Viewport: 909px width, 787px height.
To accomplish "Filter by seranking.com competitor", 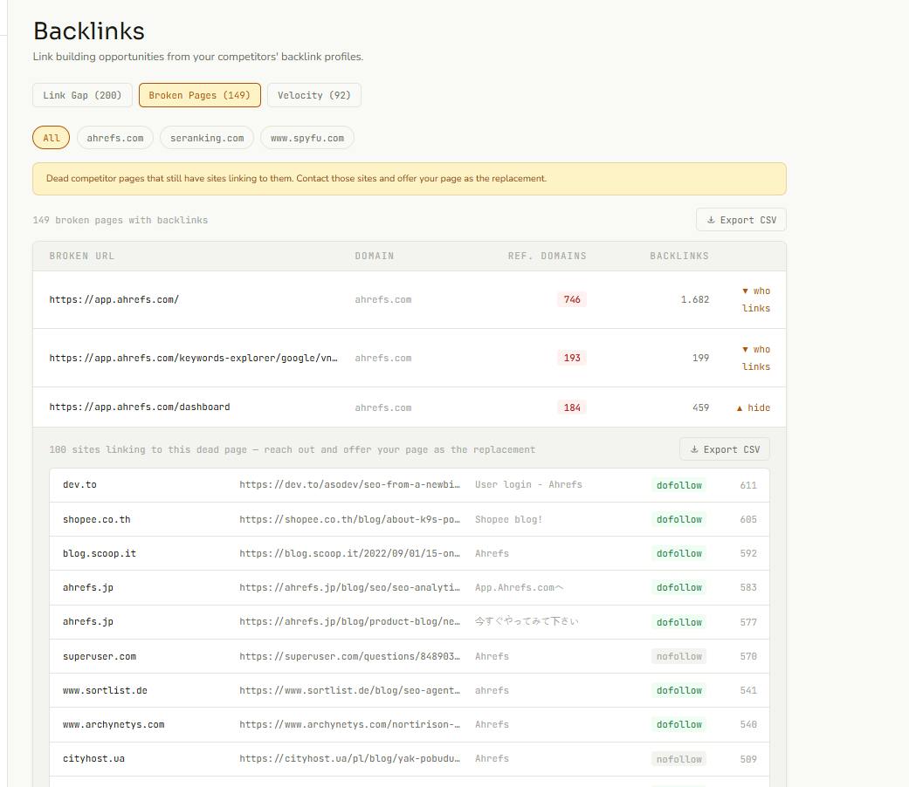I will [207, 138].
